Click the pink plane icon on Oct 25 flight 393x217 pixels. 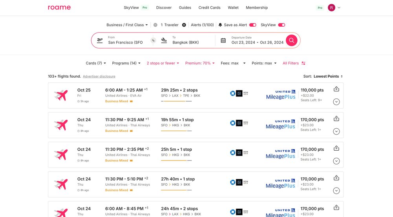click(x=61, y=95)
